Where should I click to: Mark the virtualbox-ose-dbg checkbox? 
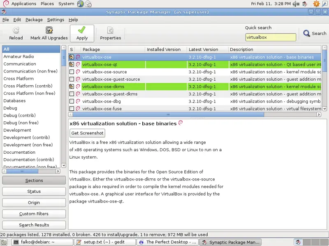(72, 101)
